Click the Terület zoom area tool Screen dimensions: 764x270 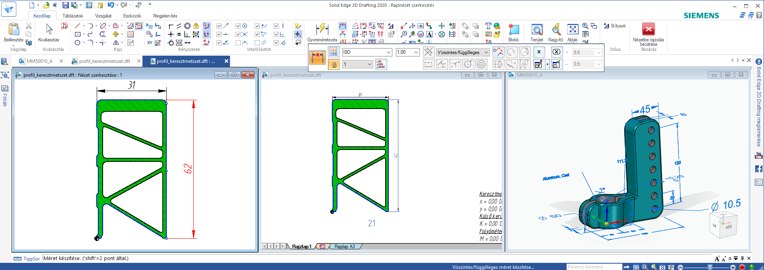point(537,33)
